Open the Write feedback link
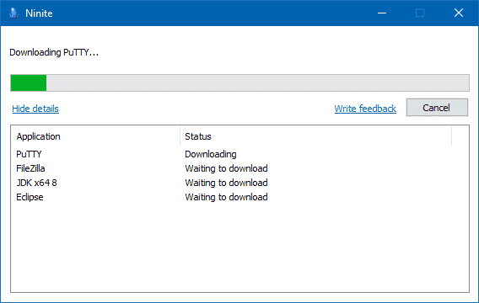479x303 pixels. 365,109
